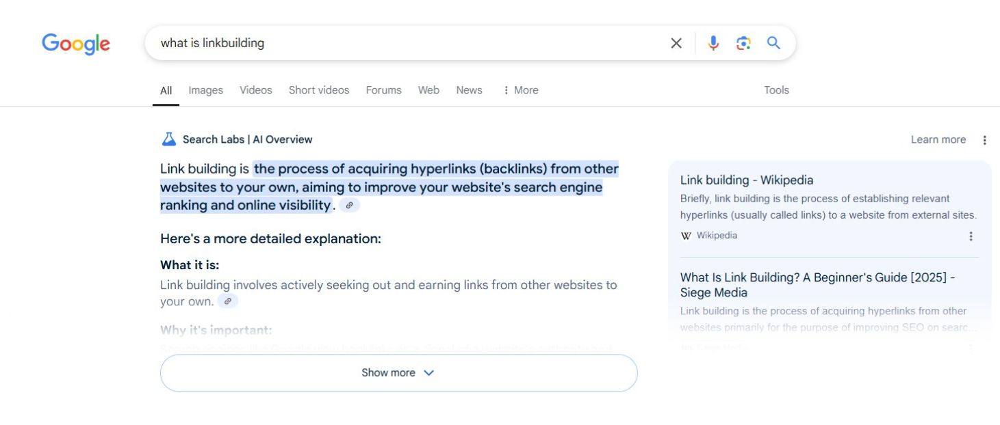Click Learn more about AI Overview
Screen dimensions: 1000x425
click(938, 139)
